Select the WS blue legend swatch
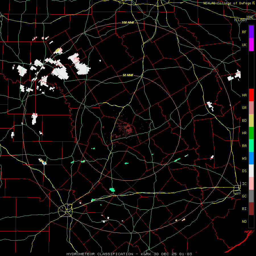This screenshot has width=256, height=256. tap(251, 158)
